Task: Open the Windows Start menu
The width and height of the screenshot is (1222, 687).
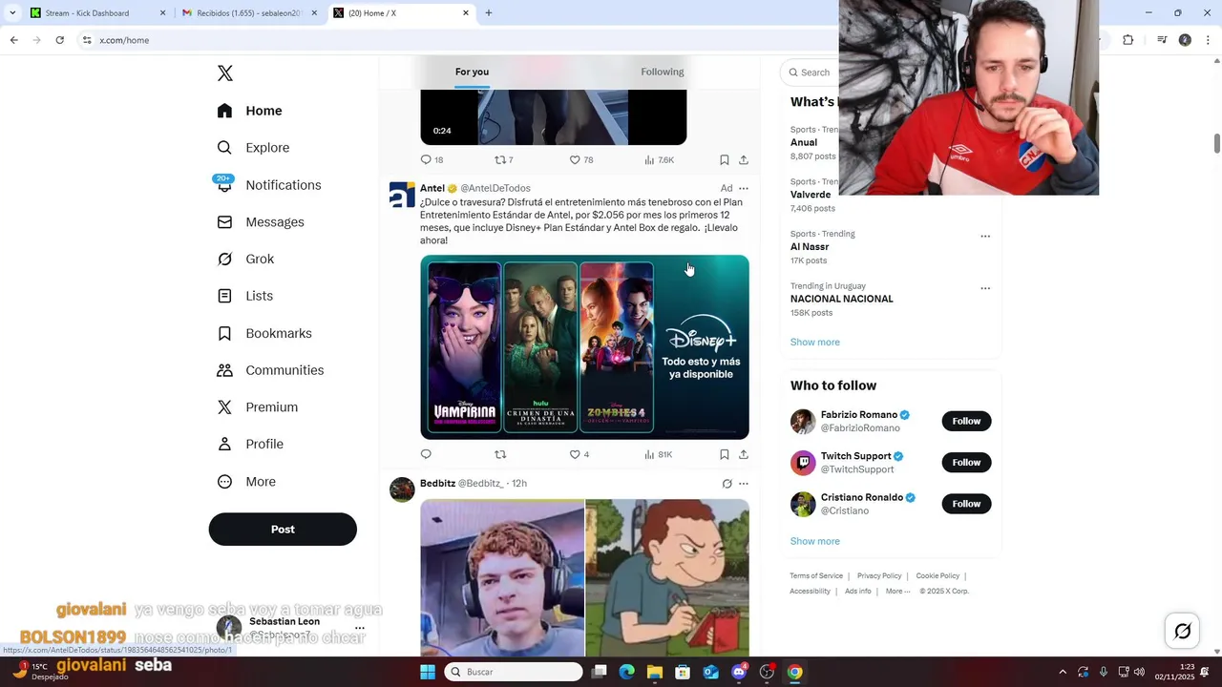Action: [428, 672]
